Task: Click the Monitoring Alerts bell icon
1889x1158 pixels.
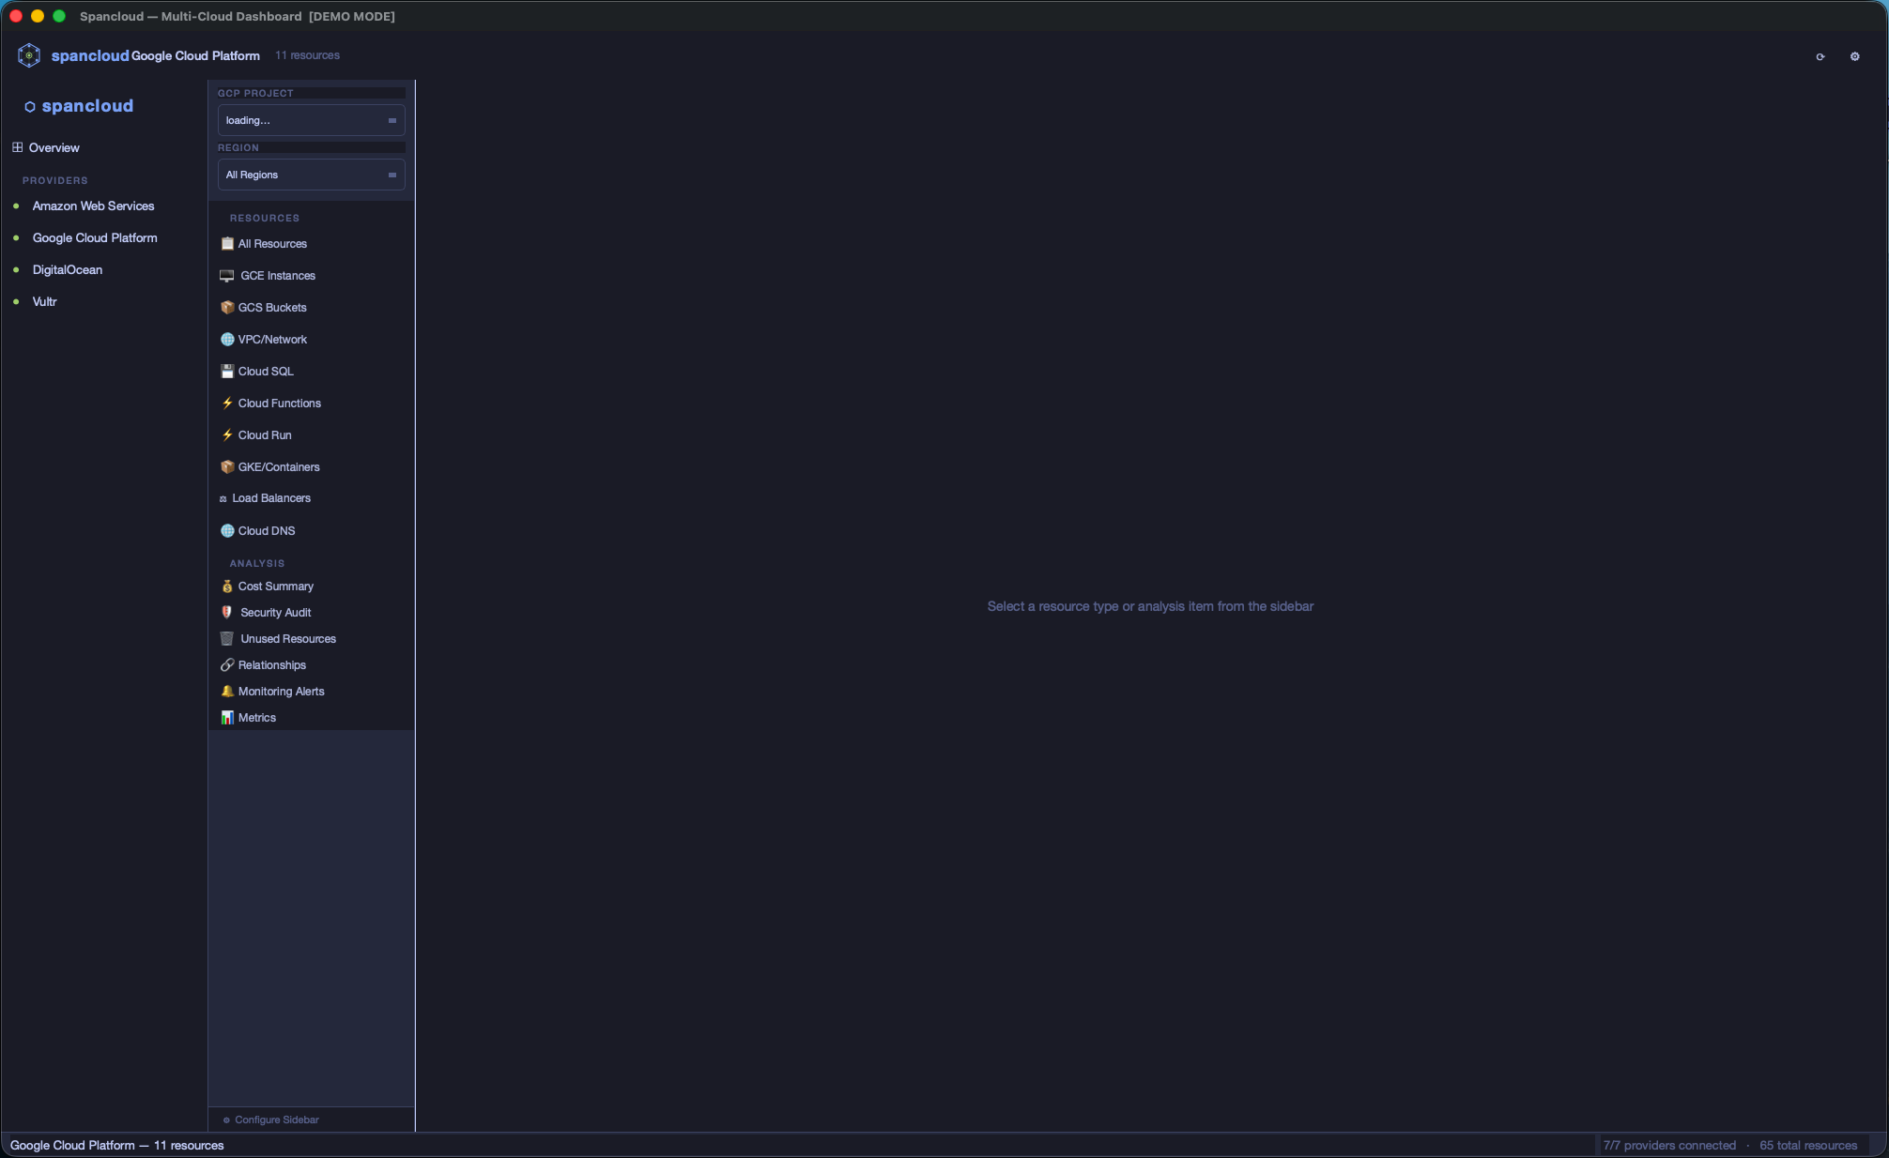Action: pyautogui.click(x=227, y=692)
